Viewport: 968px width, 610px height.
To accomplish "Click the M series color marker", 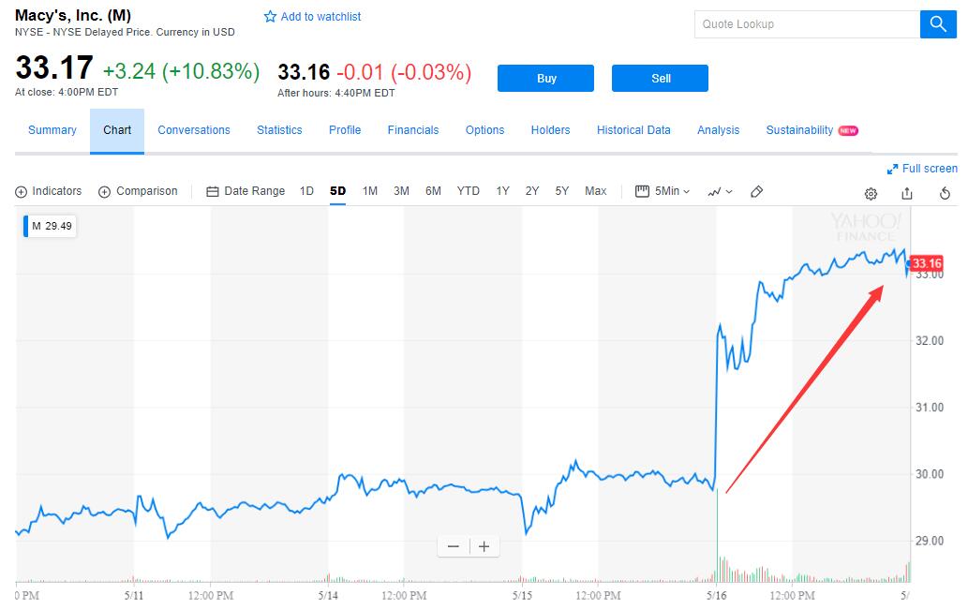I will click(x=25, y=226).
